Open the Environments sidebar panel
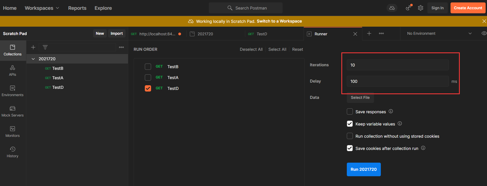 coord(13,91)
